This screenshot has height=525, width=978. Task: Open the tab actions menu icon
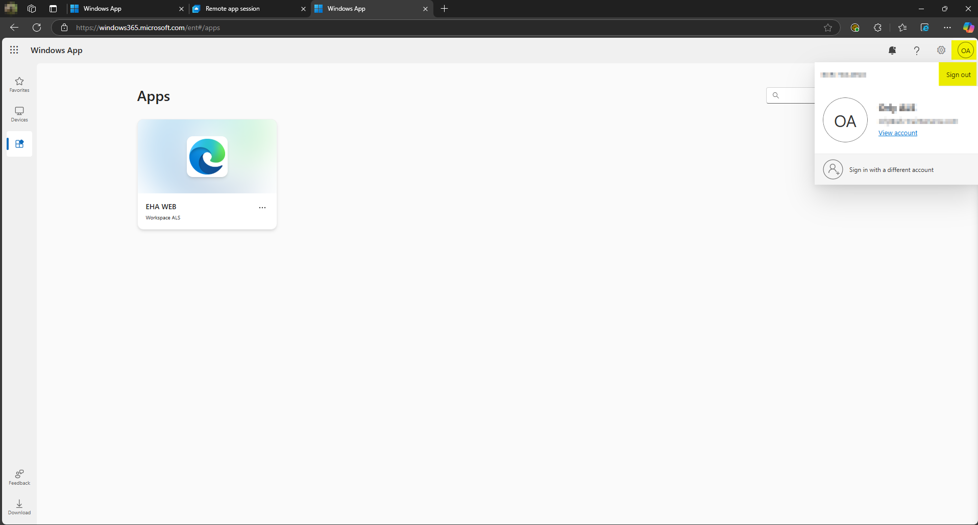[53, 9]
